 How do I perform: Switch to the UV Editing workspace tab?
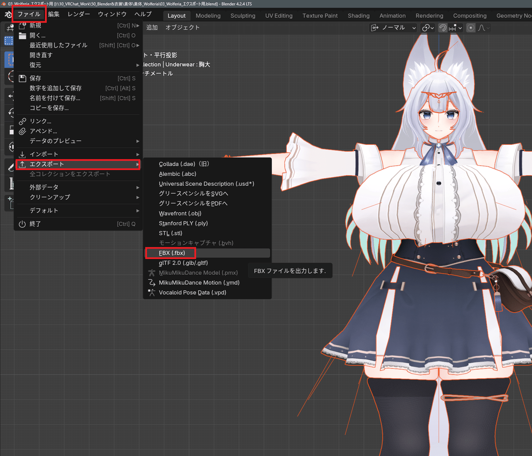pyautogui.click(x=279, y=16)
